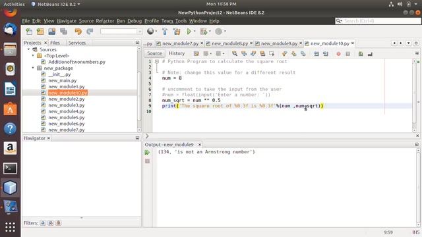Open the Navigate menu

67,21
